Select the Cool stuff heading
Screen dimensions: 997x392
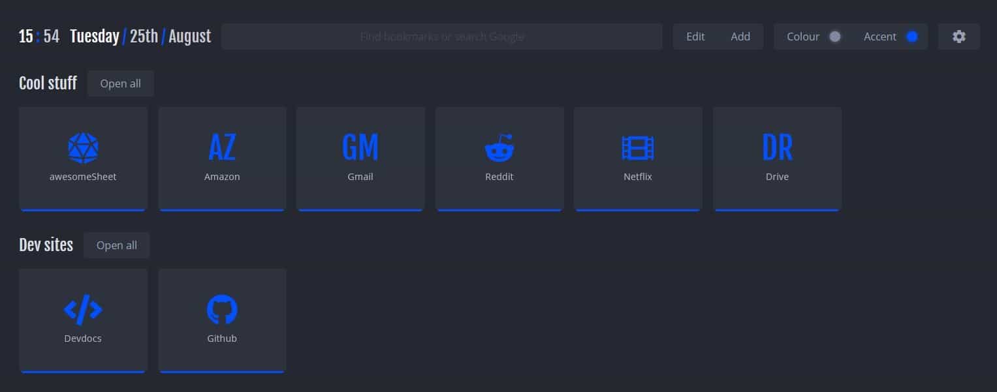47,83
